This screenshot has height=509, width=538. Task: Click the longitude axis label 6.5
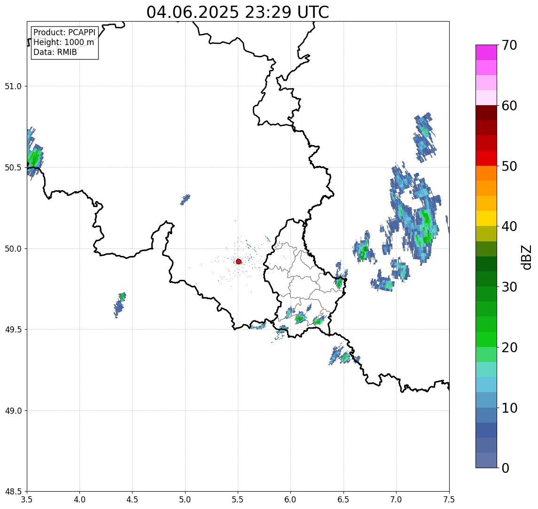tap(343, 500)
